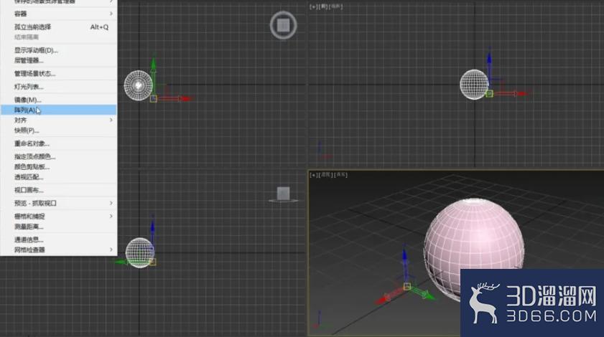
Task: Expand arrow beside 栅格和捕捉
Action: [x=111, y=216]
